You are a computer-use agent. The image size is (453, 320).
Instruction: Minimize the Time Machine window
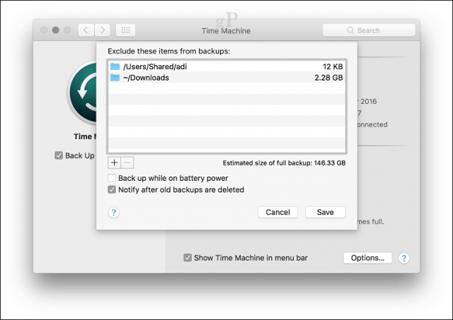click(x=55, y=30)
